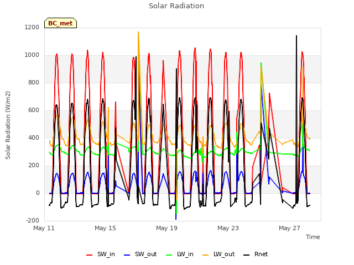Click the tallest black Rnet spike near May 27
The width and height of the screenshot is (354, 265).
pyautogui.click(x=296, y=35)
